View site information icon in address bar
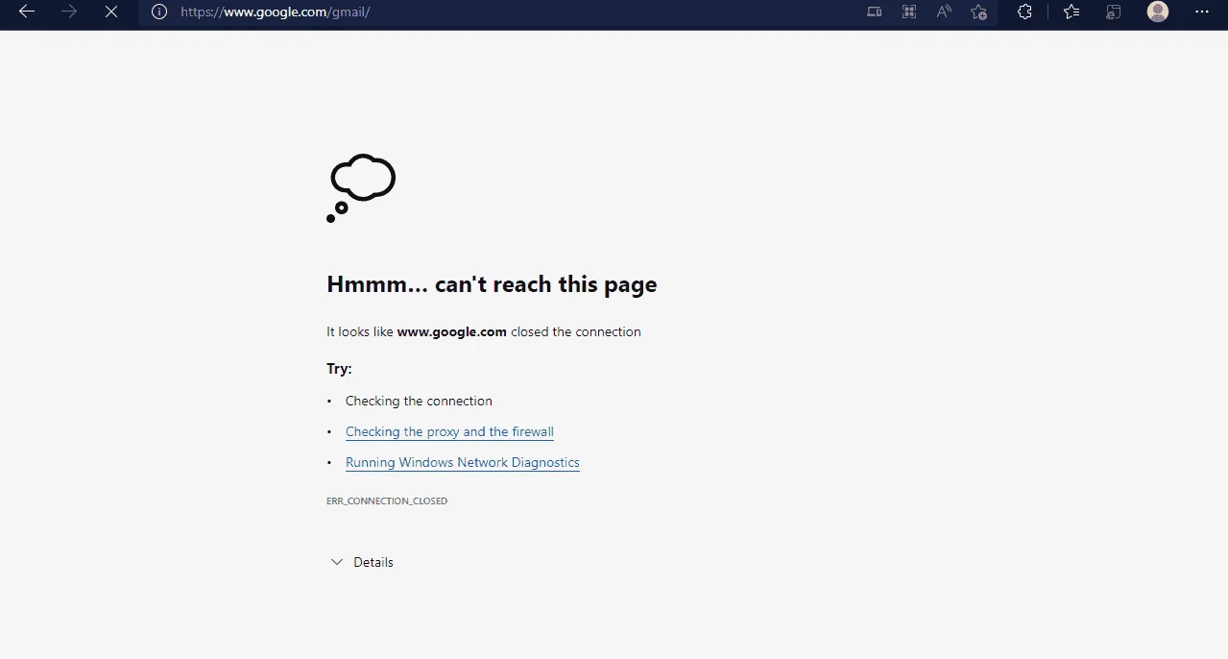The height and width of the screenshot is (659, 1228). (159, 12)
